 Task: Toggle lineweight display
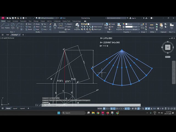click(133, 109)
